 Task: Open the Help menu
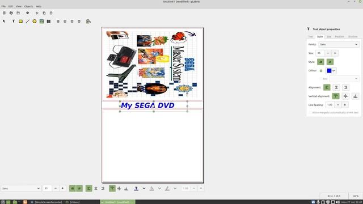(x=39, y=6)
